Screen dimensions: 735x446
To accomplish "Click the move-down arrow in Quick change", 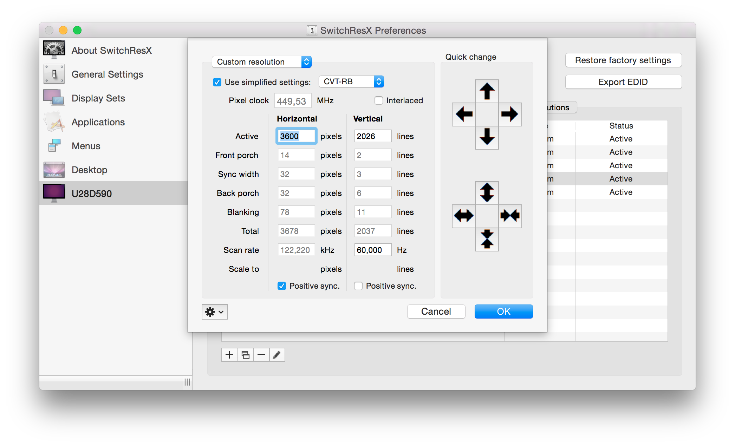I will pyautogui.click(x=487, y=137).
